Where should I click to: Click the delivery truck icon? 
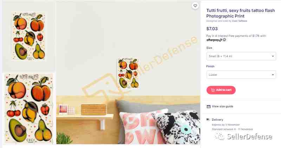pos(208,120)
